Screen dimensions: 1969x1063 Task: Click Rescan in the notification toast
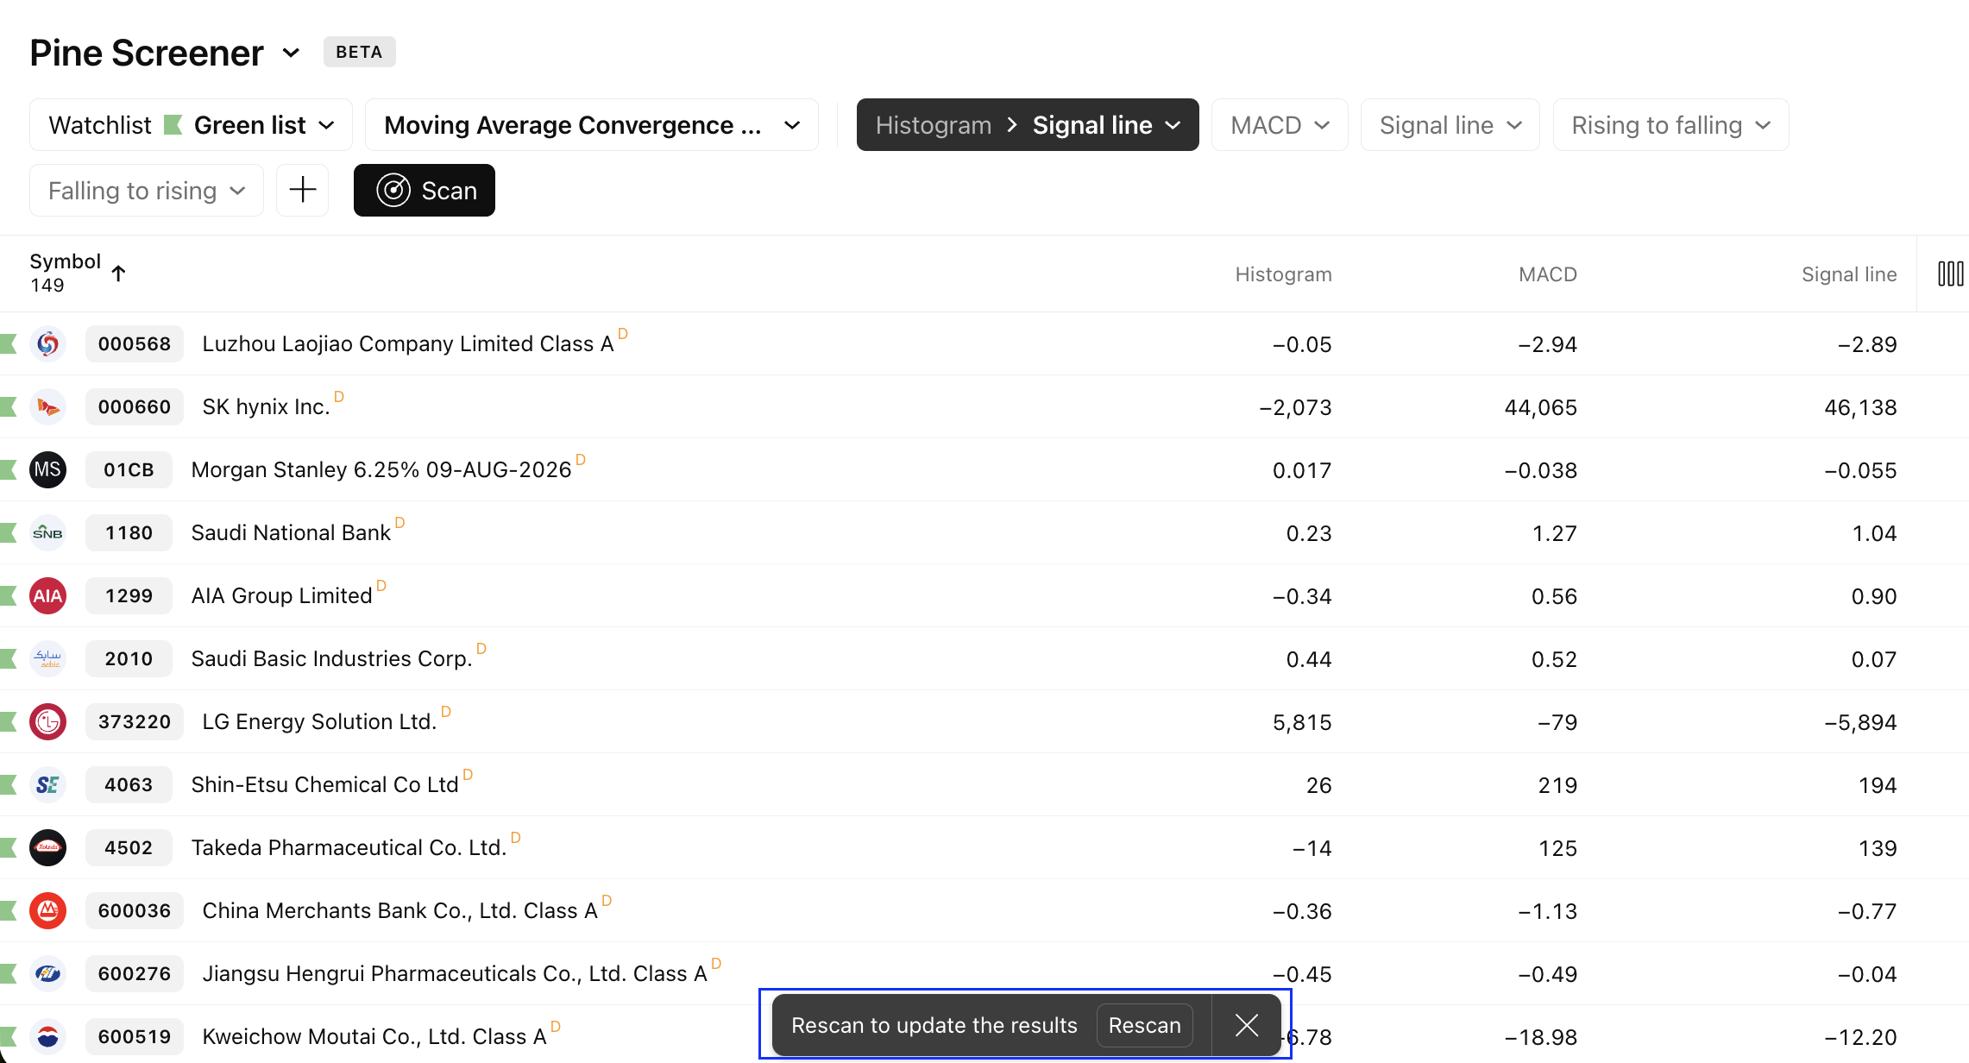[x=1144, y=1025]
